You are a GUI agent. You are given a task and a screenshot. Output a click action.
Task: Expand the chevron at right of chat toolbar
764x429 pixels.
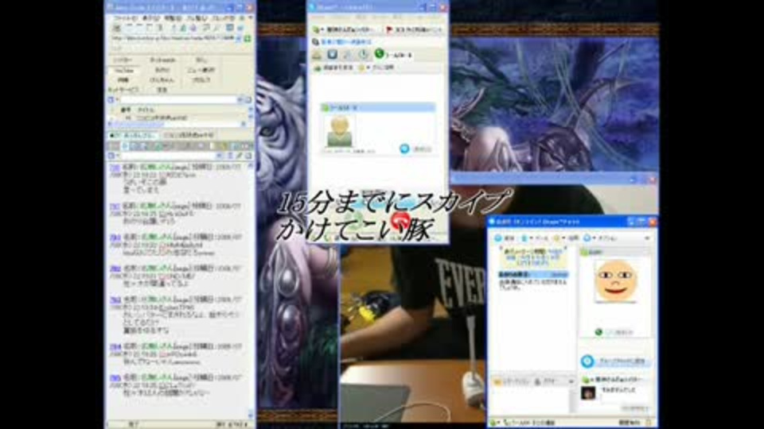(x=647, y=238)
